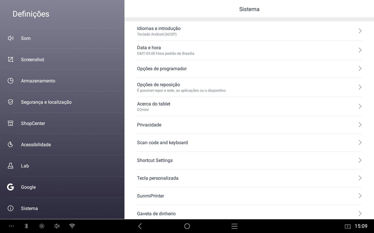Open Armazenamento storage pie icon
The height and width of the screenshot is (233, 374).
pyautogui.click(x=11, y=81)
